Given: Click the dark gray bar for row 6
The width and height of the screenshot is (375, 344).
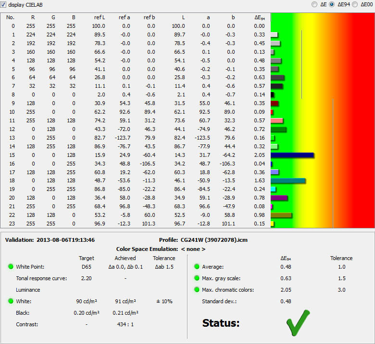Looking at the screenshot, I should [x=277, y=77].
